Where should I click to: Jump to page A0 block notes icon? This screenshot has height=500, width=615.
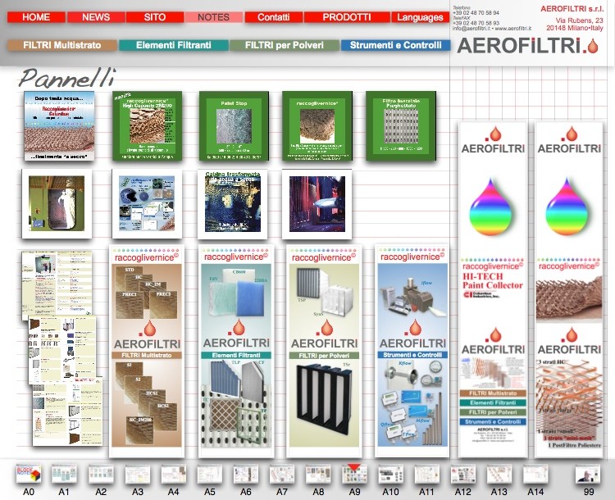[28, 474]
